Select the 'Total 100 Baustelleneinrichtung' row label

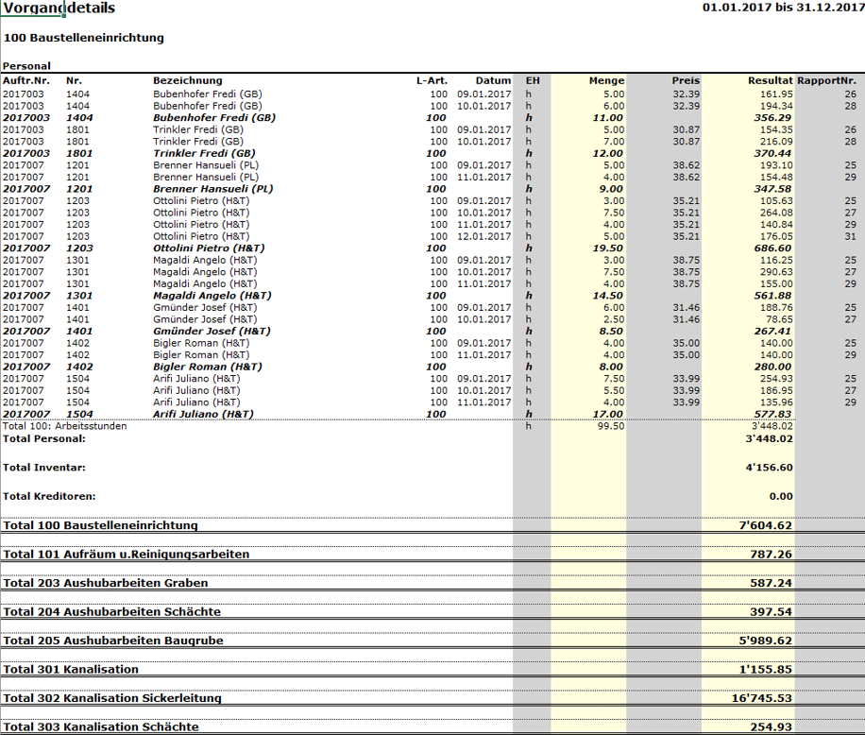click(100, 525)
